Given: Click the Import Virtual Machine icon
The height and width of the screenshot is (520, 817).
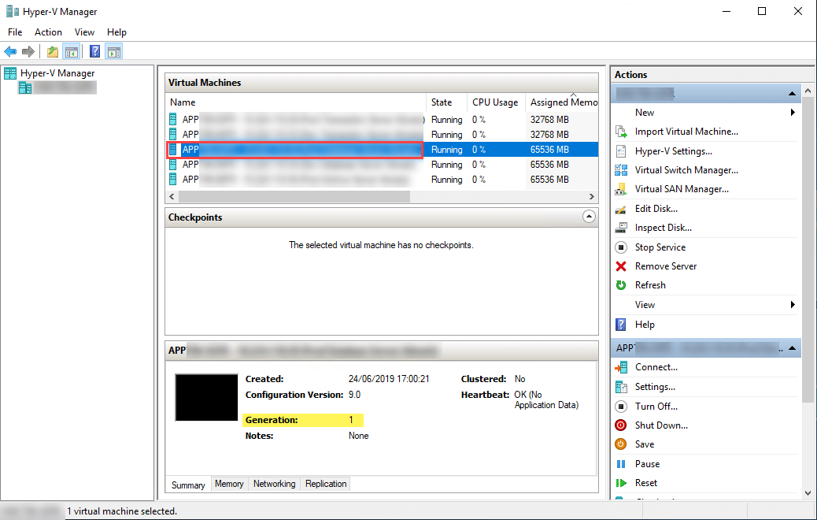Looking at the screenshot, I should pyautogui.click(x=621, y=132).
